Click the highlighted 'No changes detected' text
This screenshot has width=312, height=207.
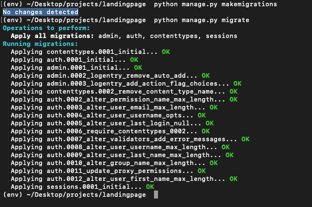(x=40, y=12)
